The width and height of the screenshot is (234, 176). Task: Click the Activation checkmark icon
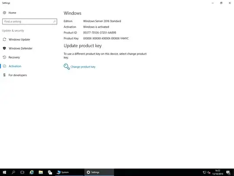point(4,66)
